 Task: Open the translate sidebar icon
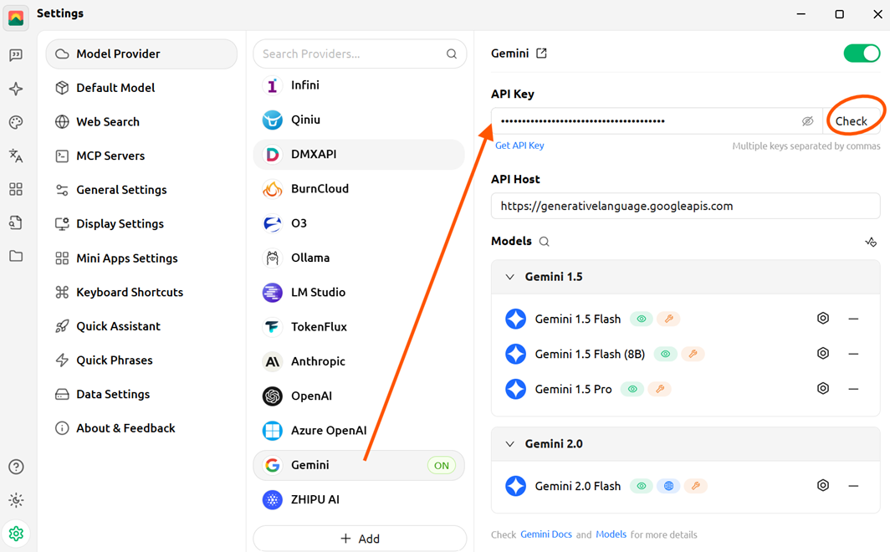[x=16, y=156]
